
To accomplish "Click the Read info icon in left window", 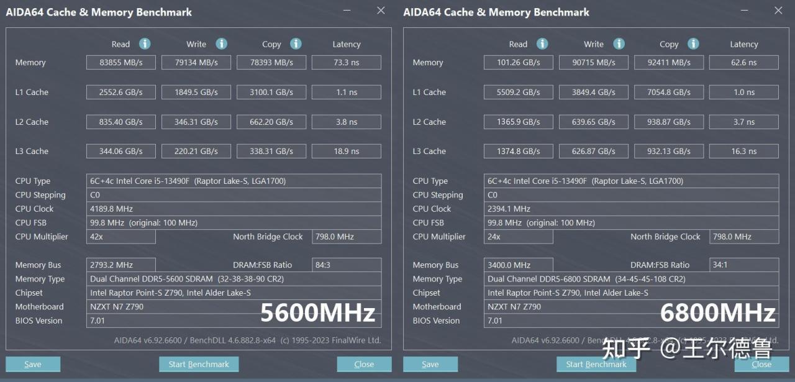I will (145, 43).
